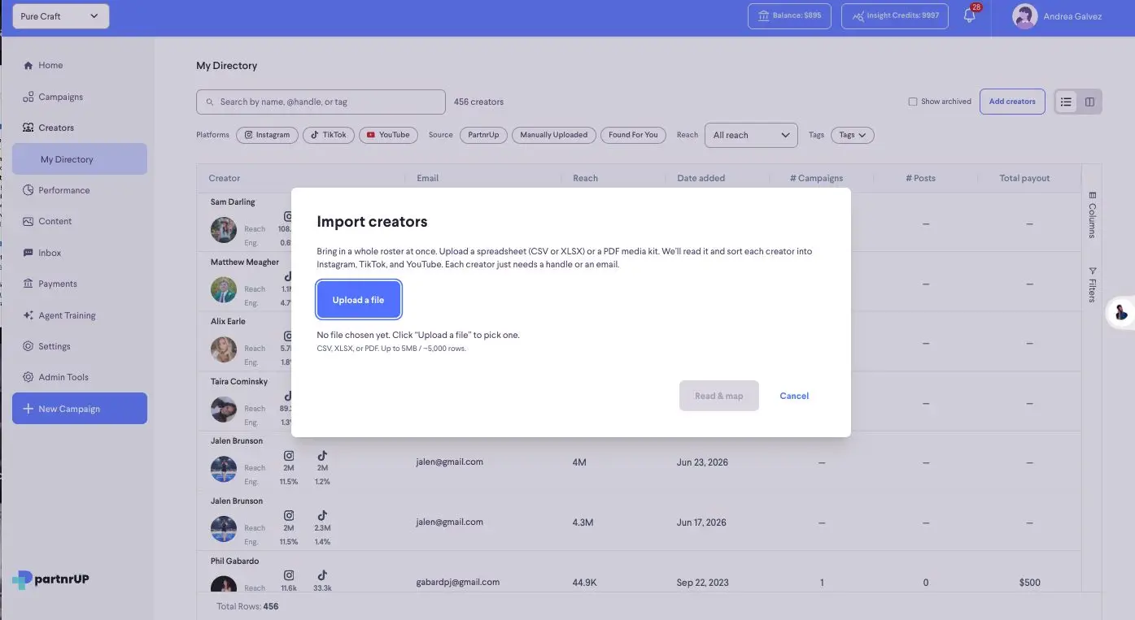Click Instagram icon in Phil Gabardo row
1135x620 pixels.
click(289, 575)
